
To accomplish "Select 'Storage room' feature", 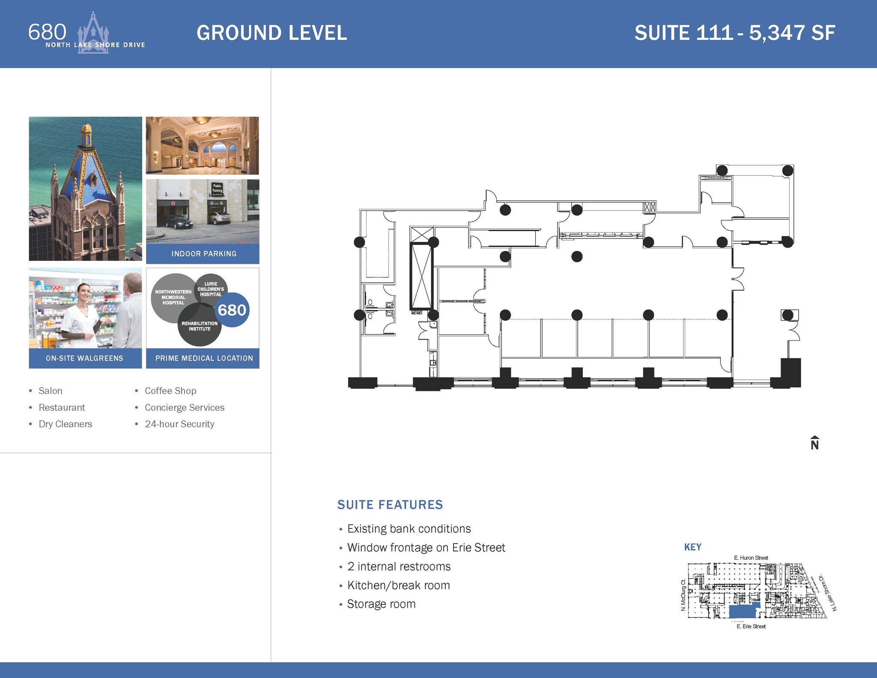I will click(381, 604).
